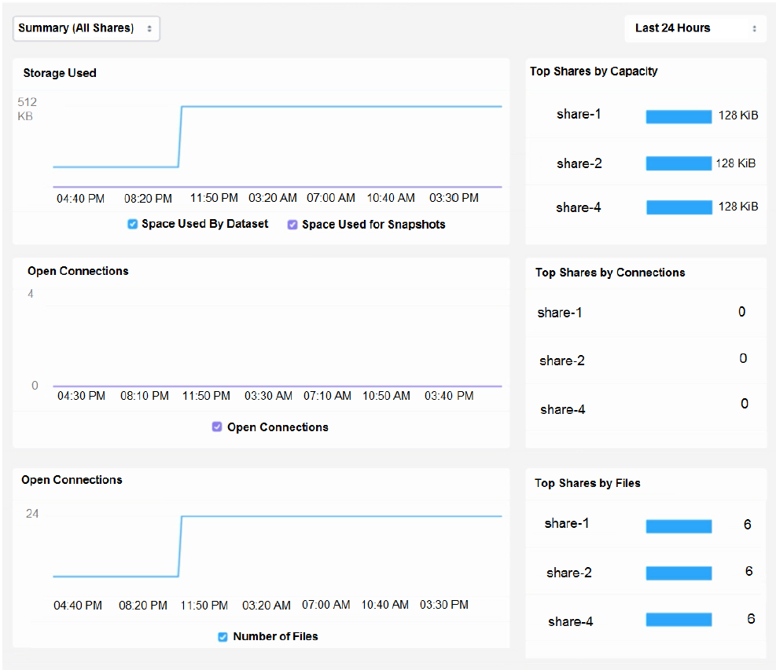Image resolution: width=776 pixels, height=670 pixels.
Task: Select share-4 in Top Shares by Files
Action: pyautogui.click(x=571, y=622)
